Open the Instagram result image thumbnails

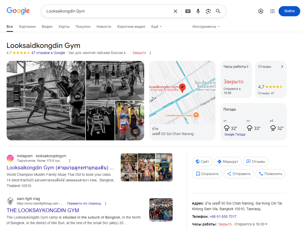click(x=146, y=167)
